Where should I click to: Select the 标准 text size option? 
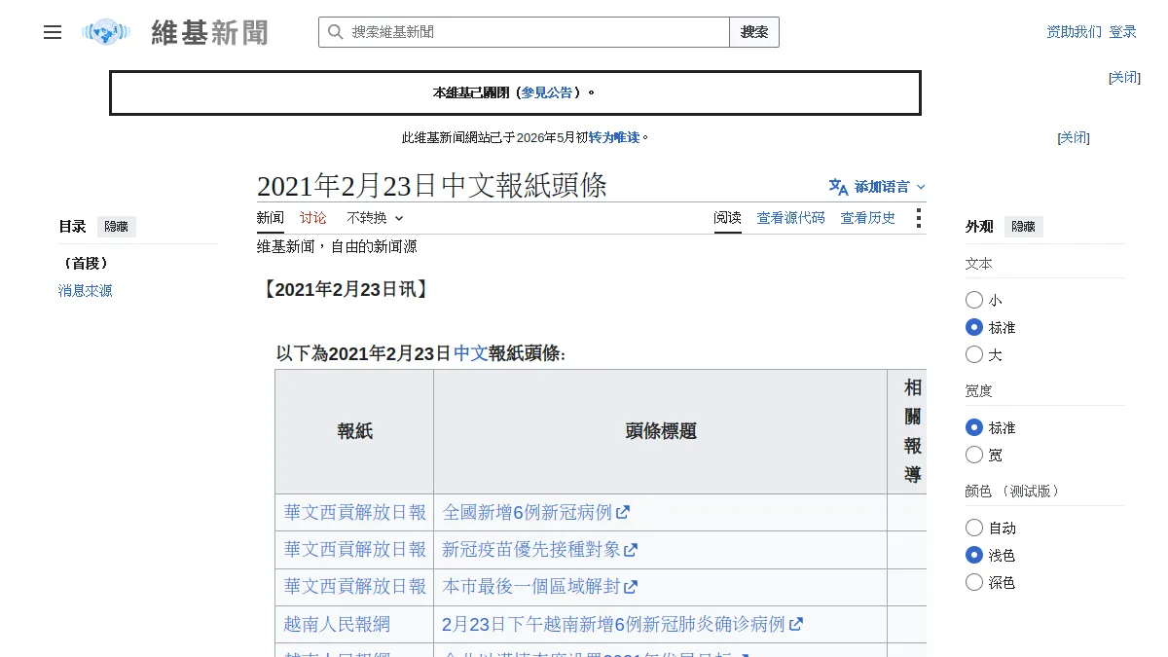(x=974, y=327)
